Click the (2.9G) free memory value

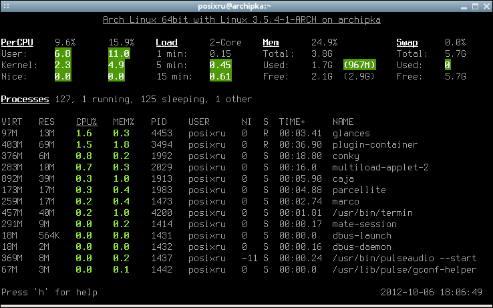pyautogui.click(x=359, y=76)
